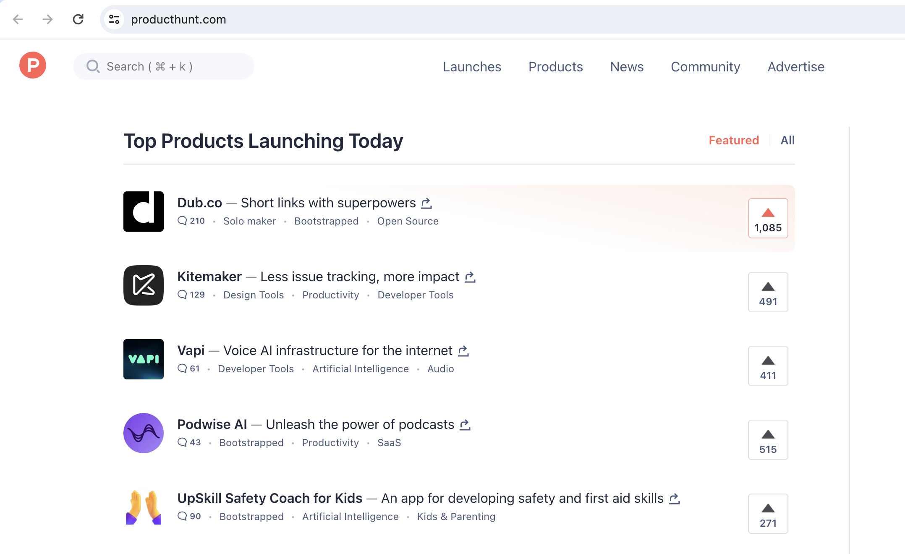Click the magnifier icon in search box
Image resolution: width=905 pixels, height=554 pixels.
tap(93, 66)
